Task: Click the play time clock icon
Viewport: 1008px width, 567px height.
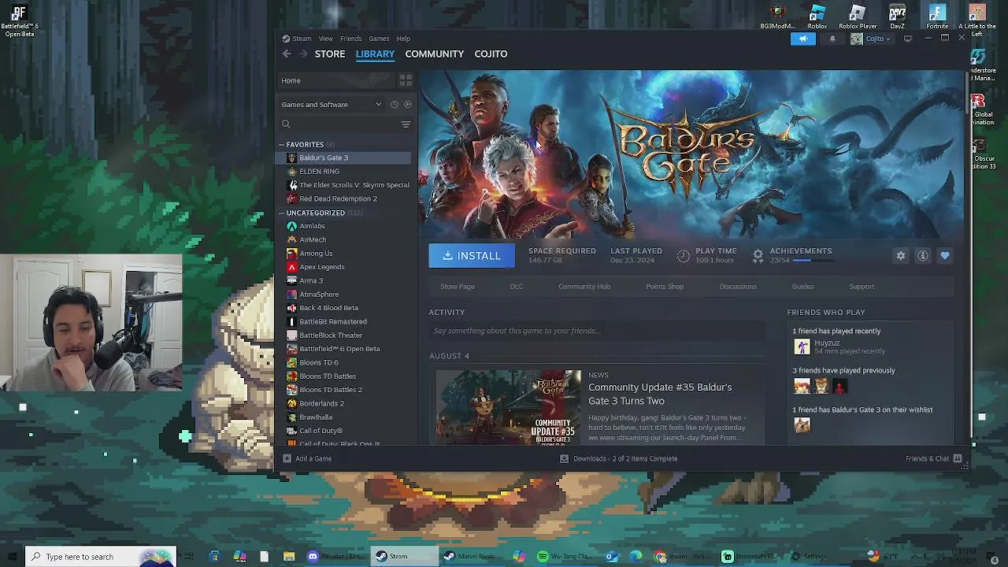Action: pyautogui.click(x=684, y=255)
